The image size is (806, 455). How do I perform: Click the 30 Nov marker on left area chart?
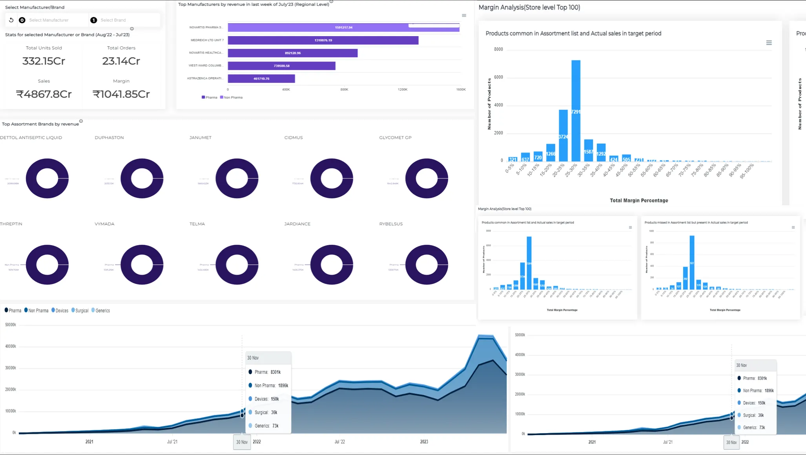pyautogui.click(x=242, y=442)
